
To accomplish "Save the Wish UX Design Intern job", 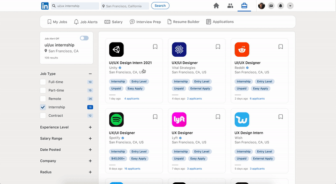I will point(281,117).
